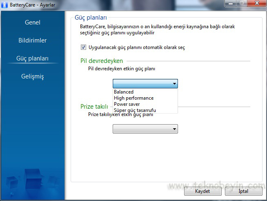The height and width of the screenshot is (201, 267).
Task: Choose Süper güç tasarrufu plan option
Action: pyautogui.click(x=145, y=110)
